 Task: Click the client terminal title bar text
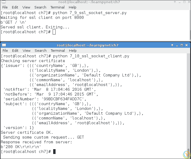point(88,45)
